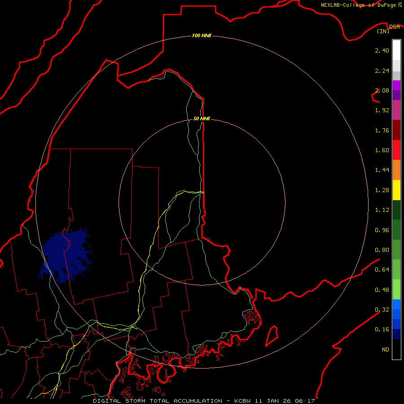404x404 pixels.
Task: Click the 1.92 legend value
Action: (x=382, y=110)
